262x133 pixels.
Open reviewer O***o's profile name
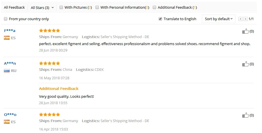tap(10, 115)
